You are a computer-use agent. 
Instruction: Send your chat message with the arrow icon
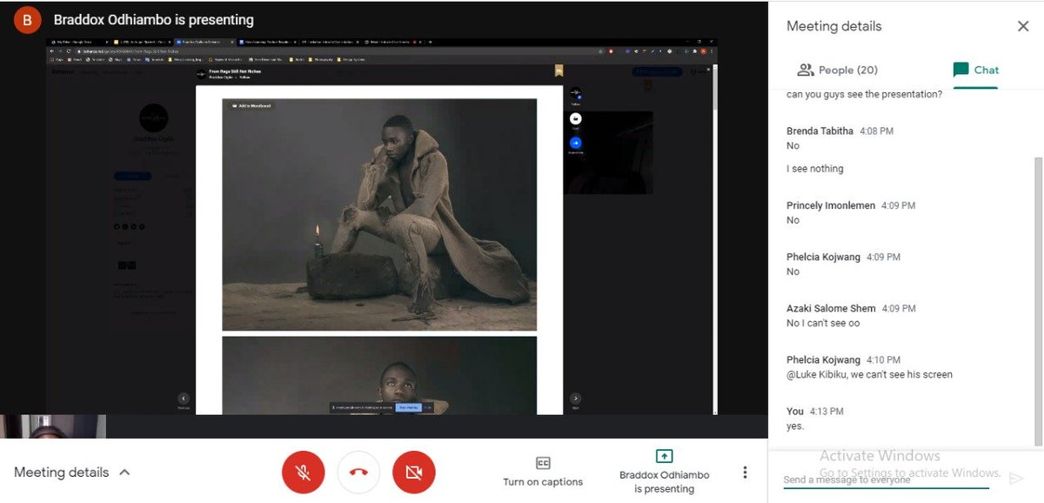[x=1017, y=478]
